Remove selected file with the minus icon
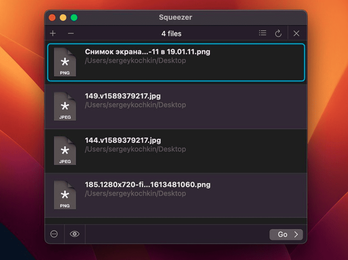 point(71,33)
